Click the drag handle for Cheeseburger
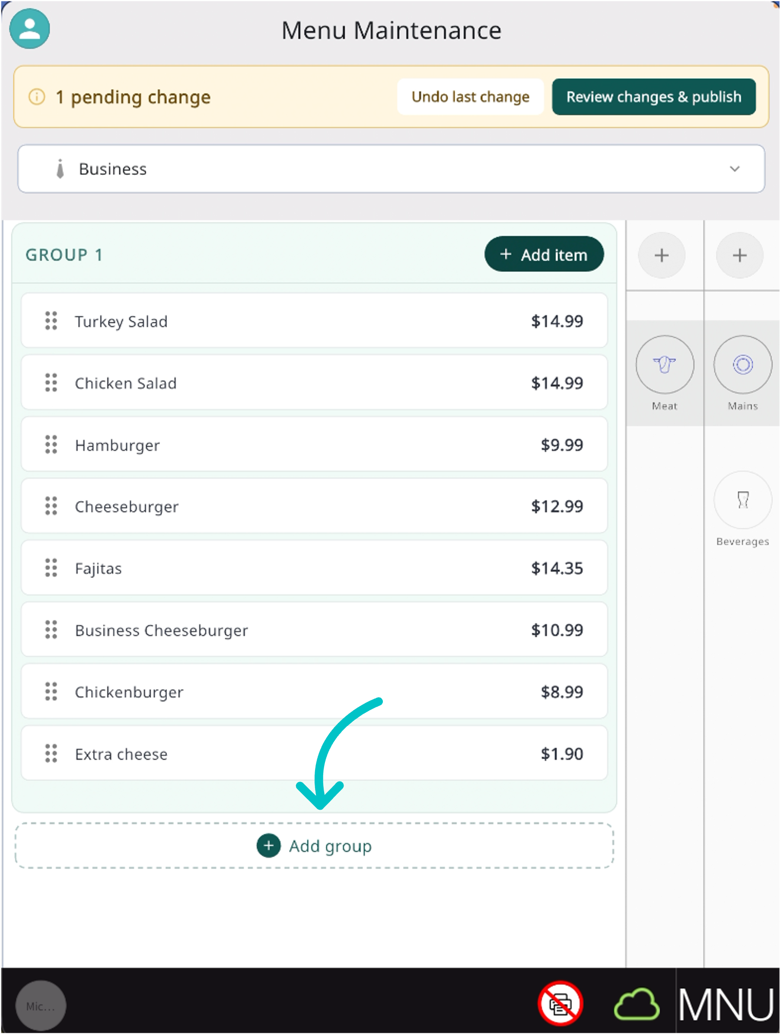The height and width of the screenshot is (1034, 780). point(51,506)
